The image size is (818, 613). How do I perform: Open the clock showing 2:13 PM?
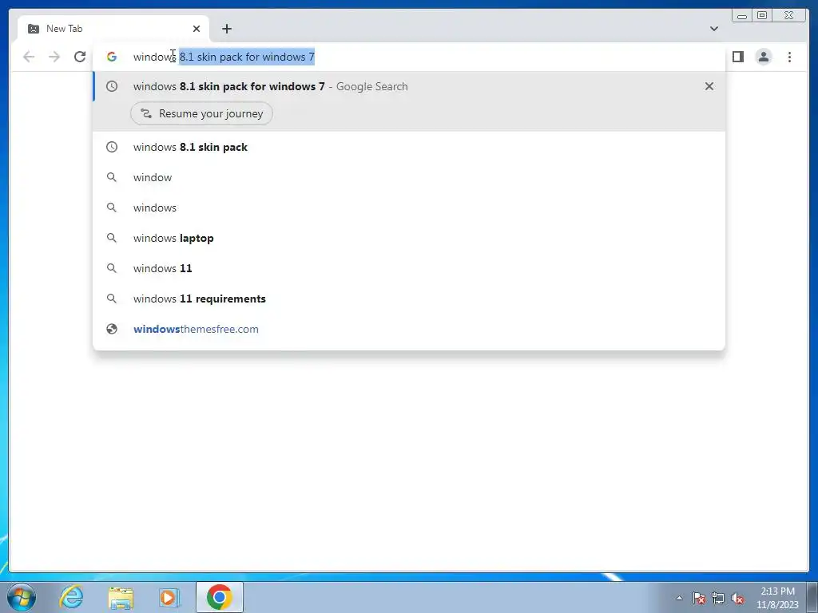(x=777, y=597)
